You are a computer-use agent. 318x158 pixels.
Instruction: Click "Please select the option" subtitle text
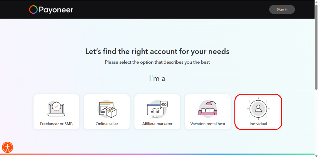[157, 62]
